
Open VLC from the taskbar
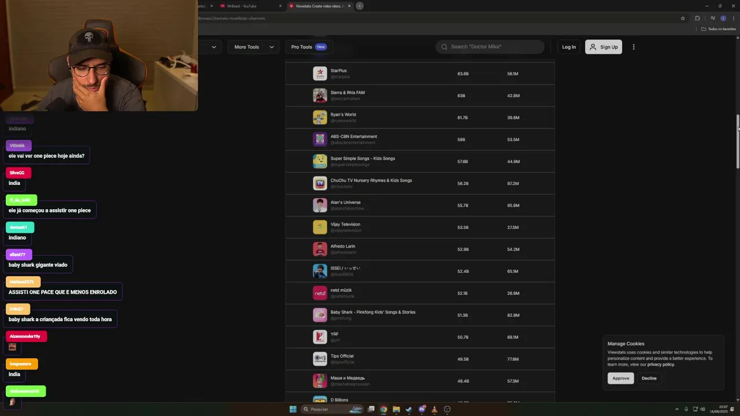pyautogui.click(x=434, y=409)
